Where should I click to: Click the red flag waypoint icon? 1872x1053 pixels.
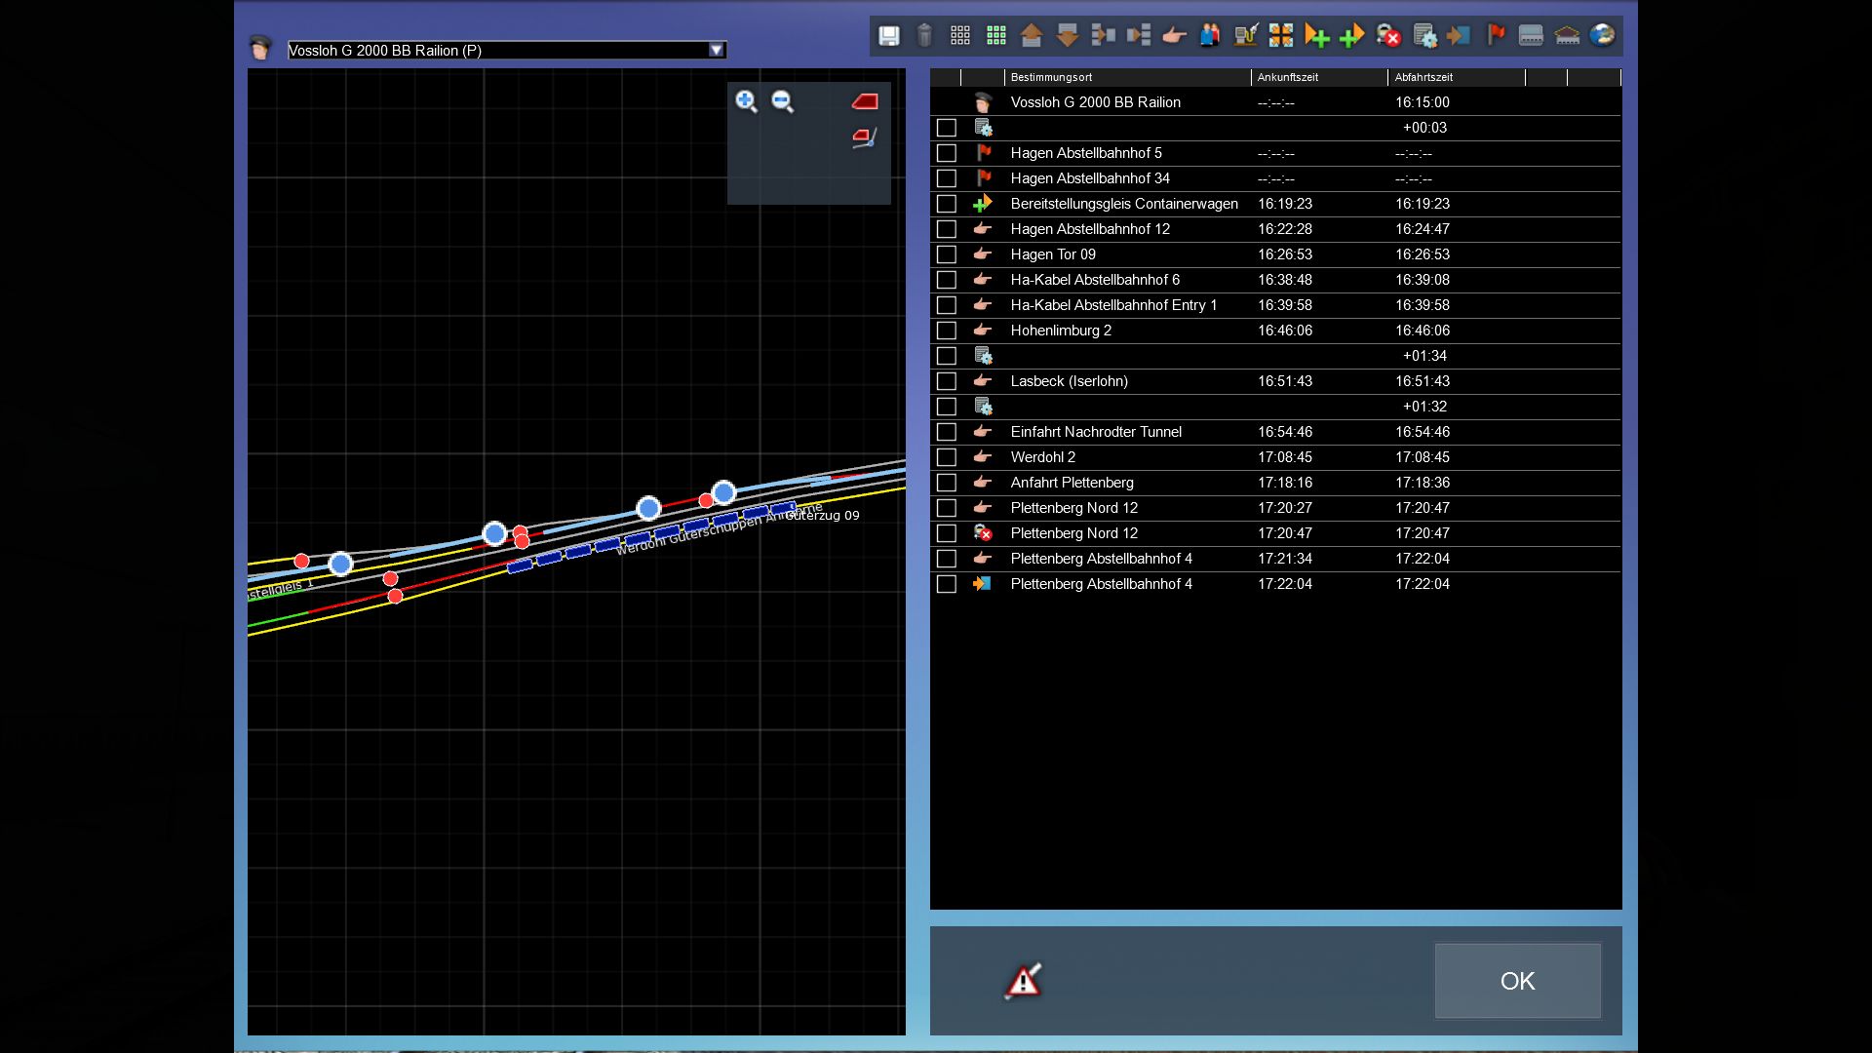coord(1496,36)
